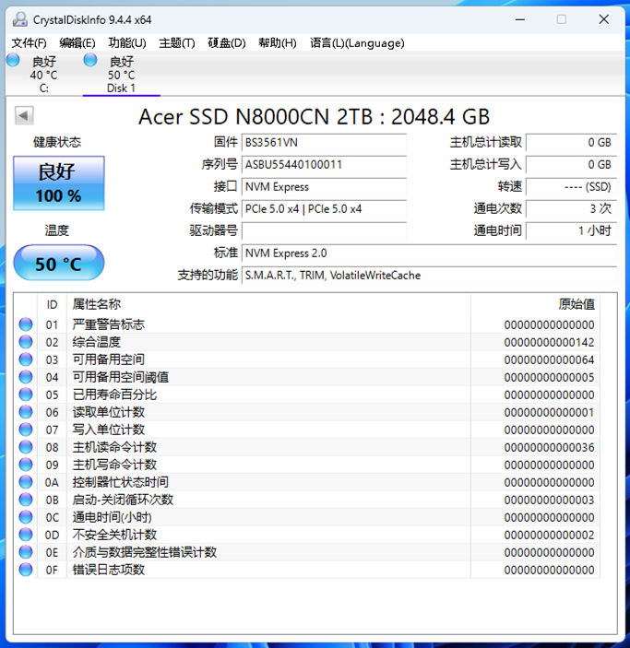The height and width of the screenshot is (648, 630).
Task: Minimize the CrystalDiskInfo window
Action: [x=520, y=19]
